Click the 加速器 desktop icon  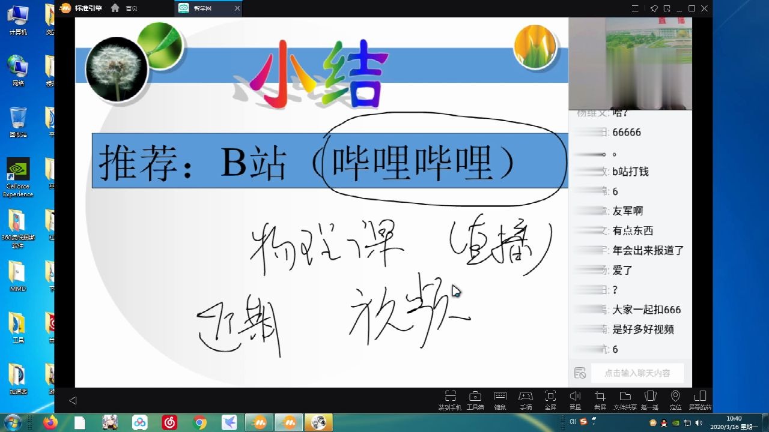(x=18, y=379)
